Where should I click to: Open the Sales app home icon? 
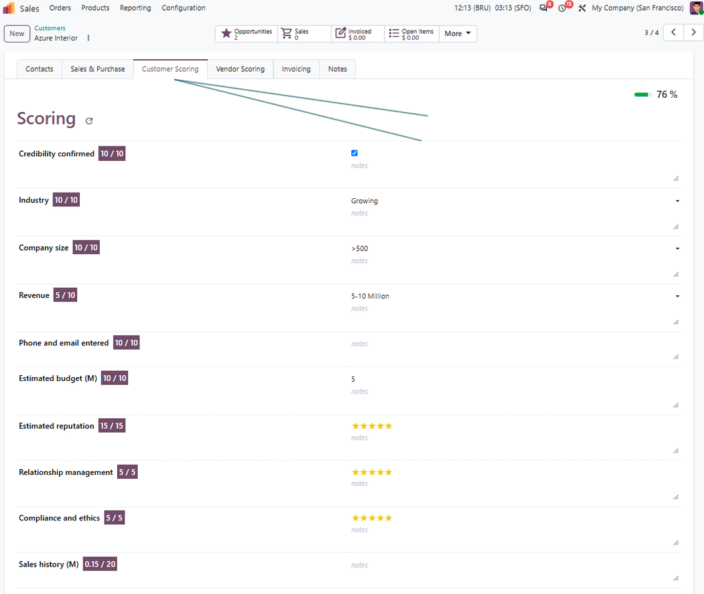pos(9,8)
